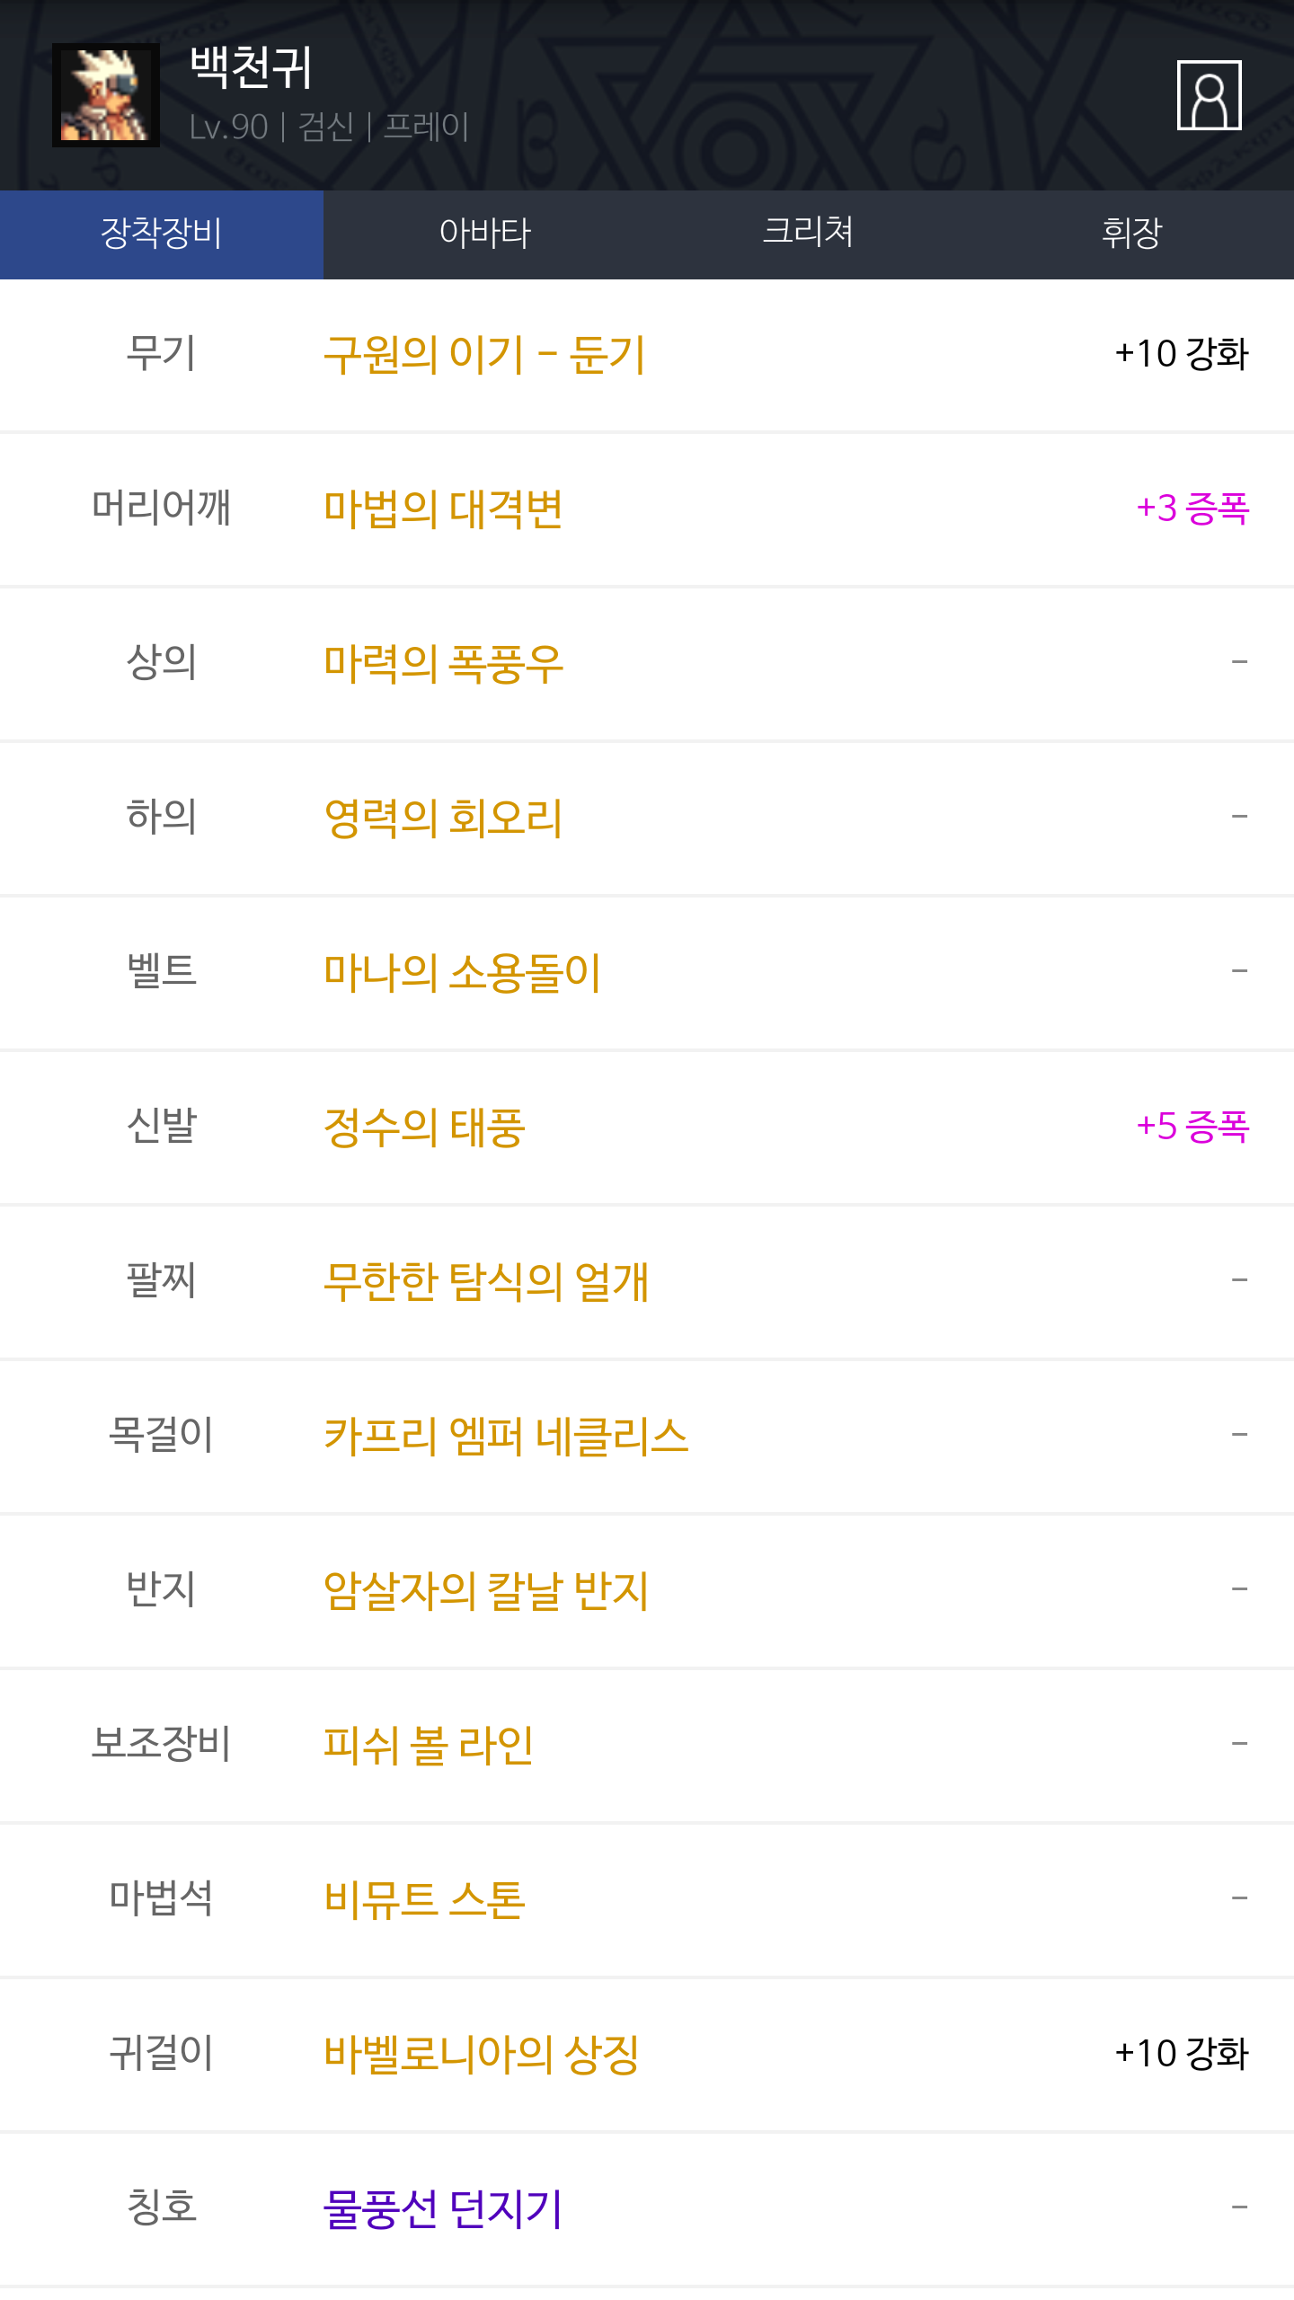
Task: Open the character avatar thumbnail
Action: tap(106, 95)
